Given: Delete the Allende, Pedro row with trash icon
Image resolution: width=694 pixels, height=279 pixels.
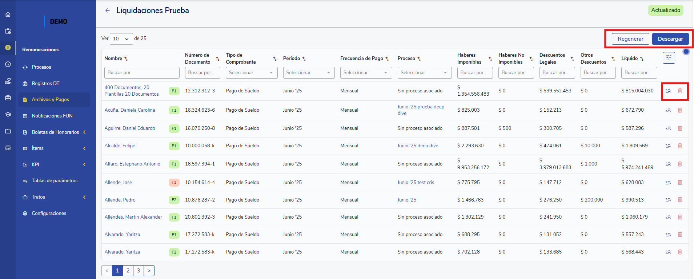Looking at the screenshot, I should [x=680, y=200].
